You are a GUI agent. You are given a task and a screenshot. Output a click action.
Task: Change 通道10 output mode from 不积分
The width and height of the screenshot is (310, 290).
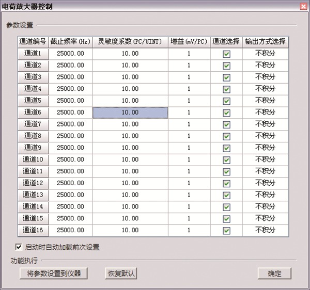click(266, 159)
